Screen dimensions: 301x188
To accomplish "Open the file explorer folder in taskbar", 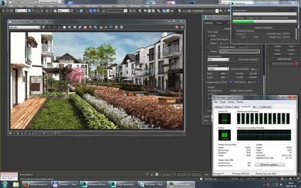I will point(16,184).
